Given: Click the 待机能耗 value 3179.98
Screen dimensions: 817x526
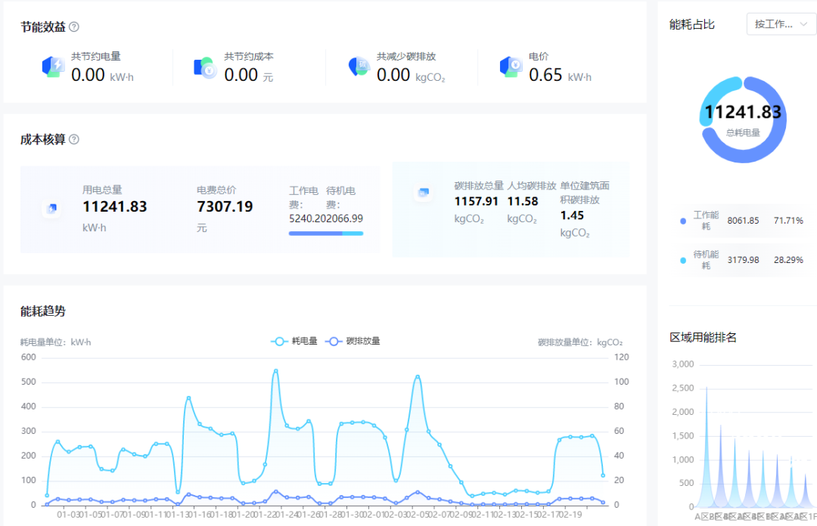Looking at the screenshot, I should click(743, 260).
